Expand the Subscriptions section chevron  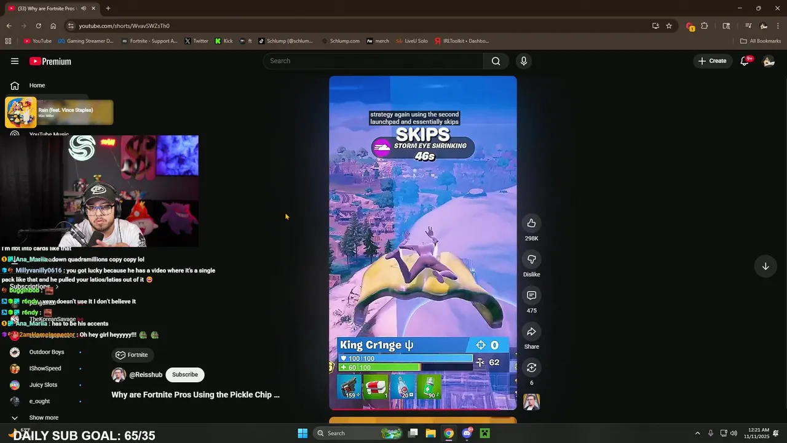pos(57,287)
